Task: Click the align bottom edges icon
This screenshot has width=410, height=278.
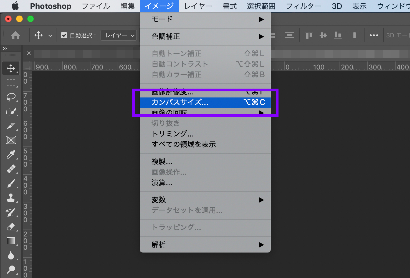Action: point(338,35)
